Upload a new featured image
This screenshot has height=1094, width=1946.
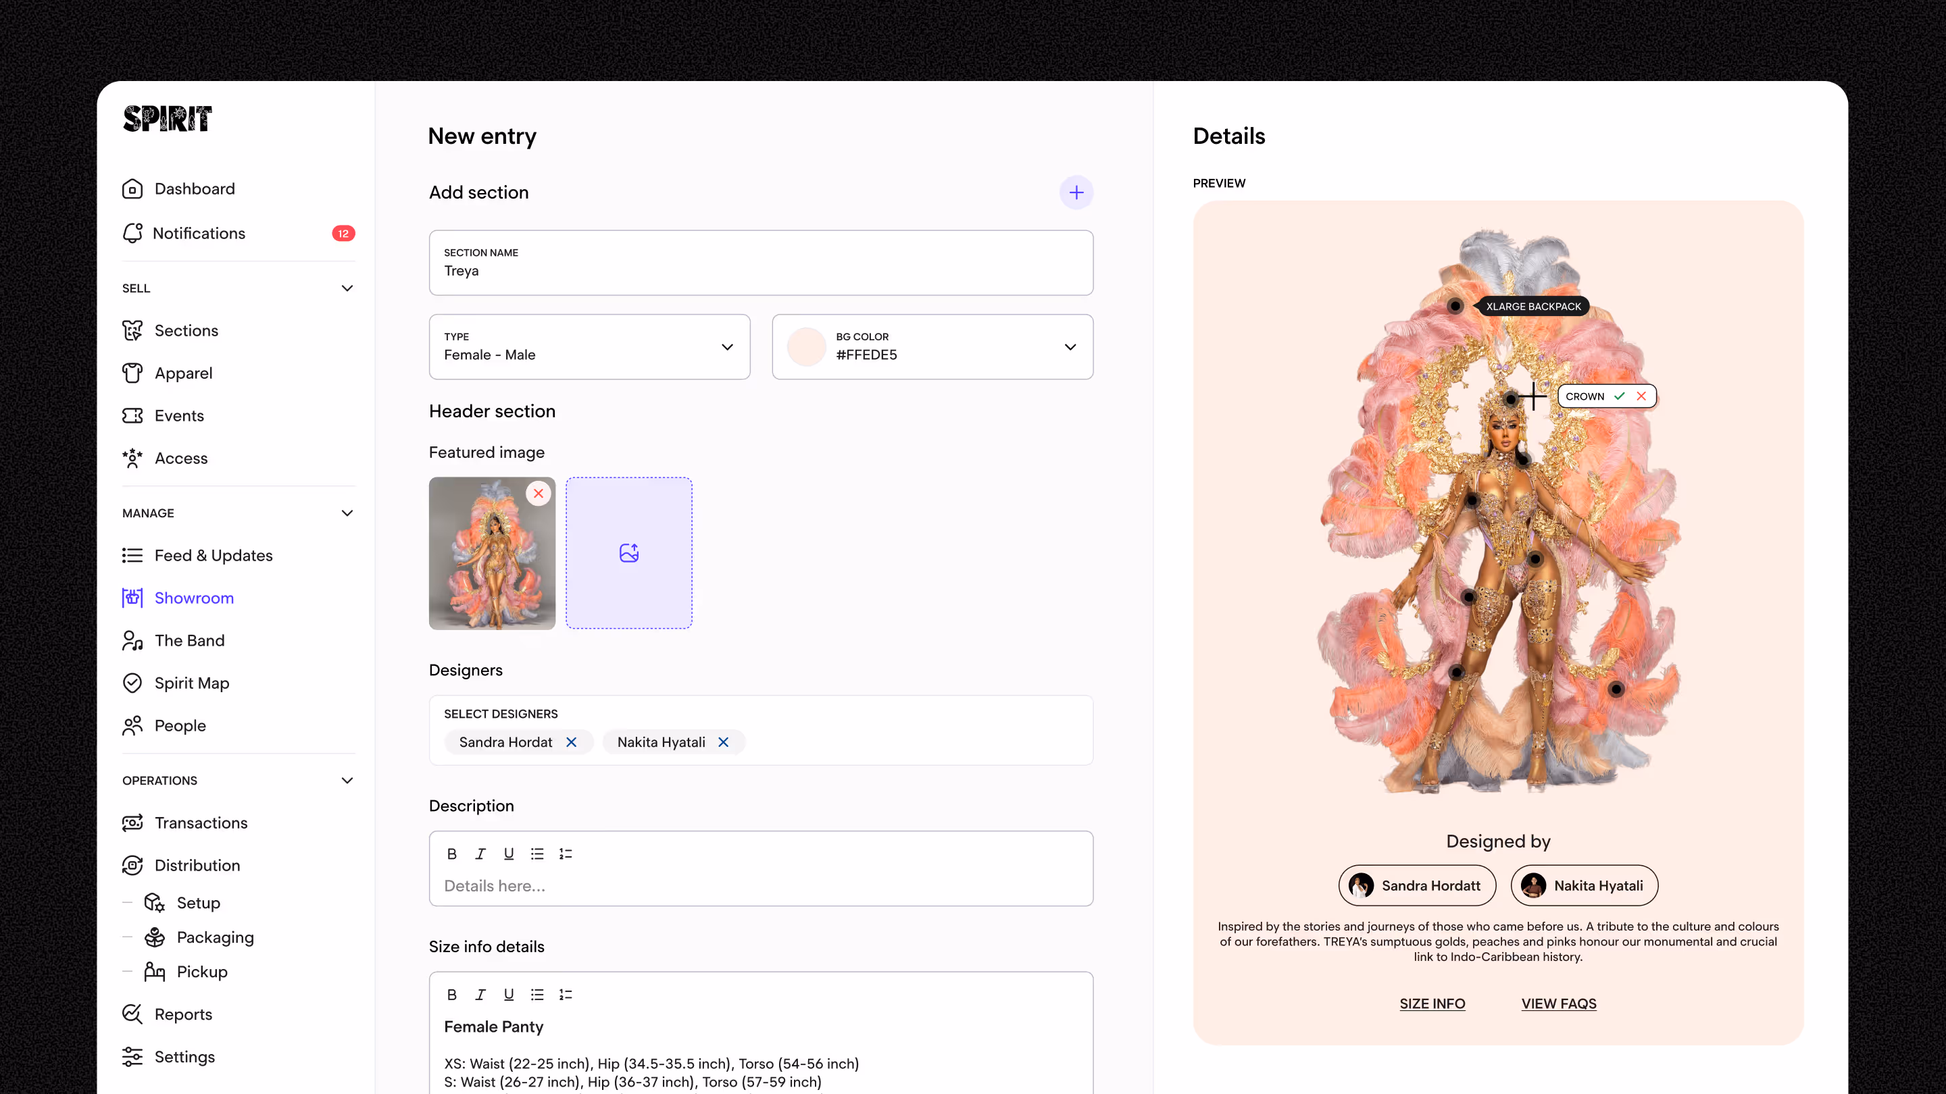pyautogui.click(x=628, y=552)
